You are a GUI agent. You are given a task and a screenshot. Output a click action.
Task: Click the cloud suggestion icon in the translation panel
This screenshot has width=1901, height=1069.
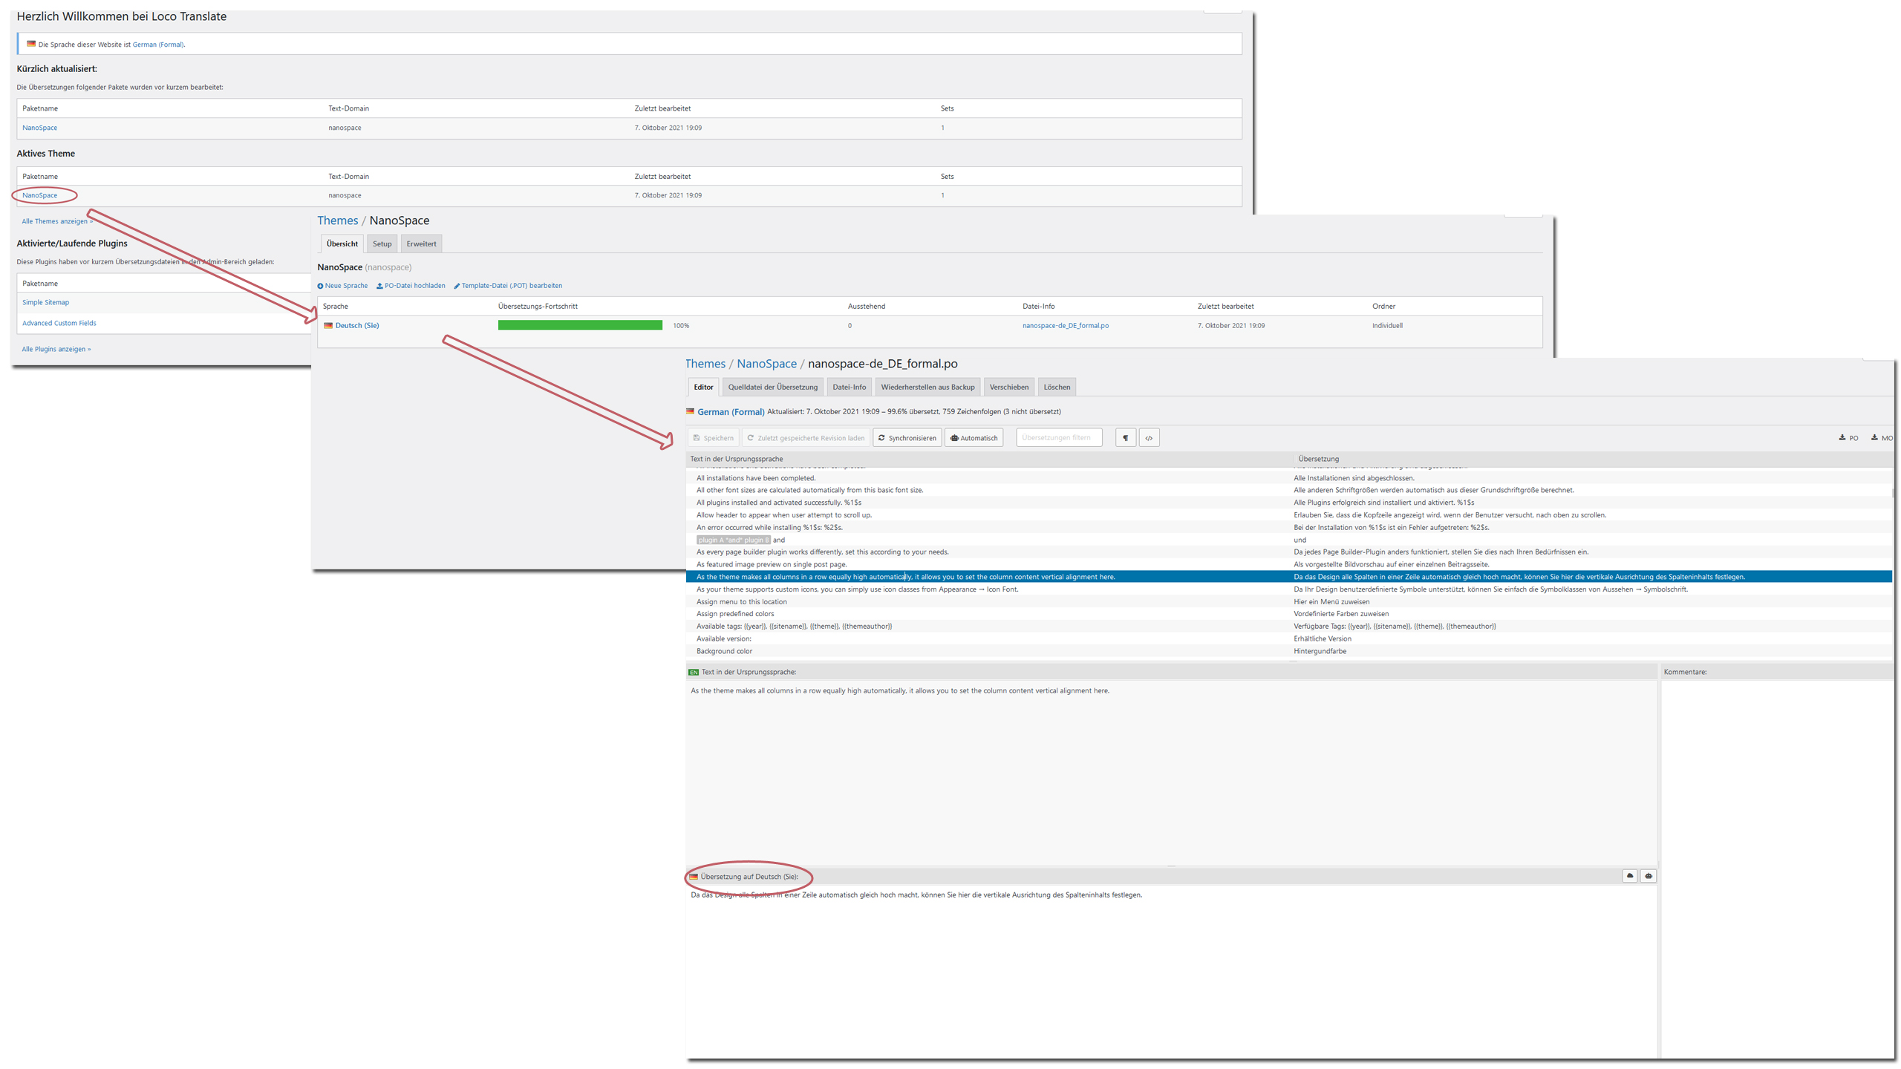[x=1630, y=876]
